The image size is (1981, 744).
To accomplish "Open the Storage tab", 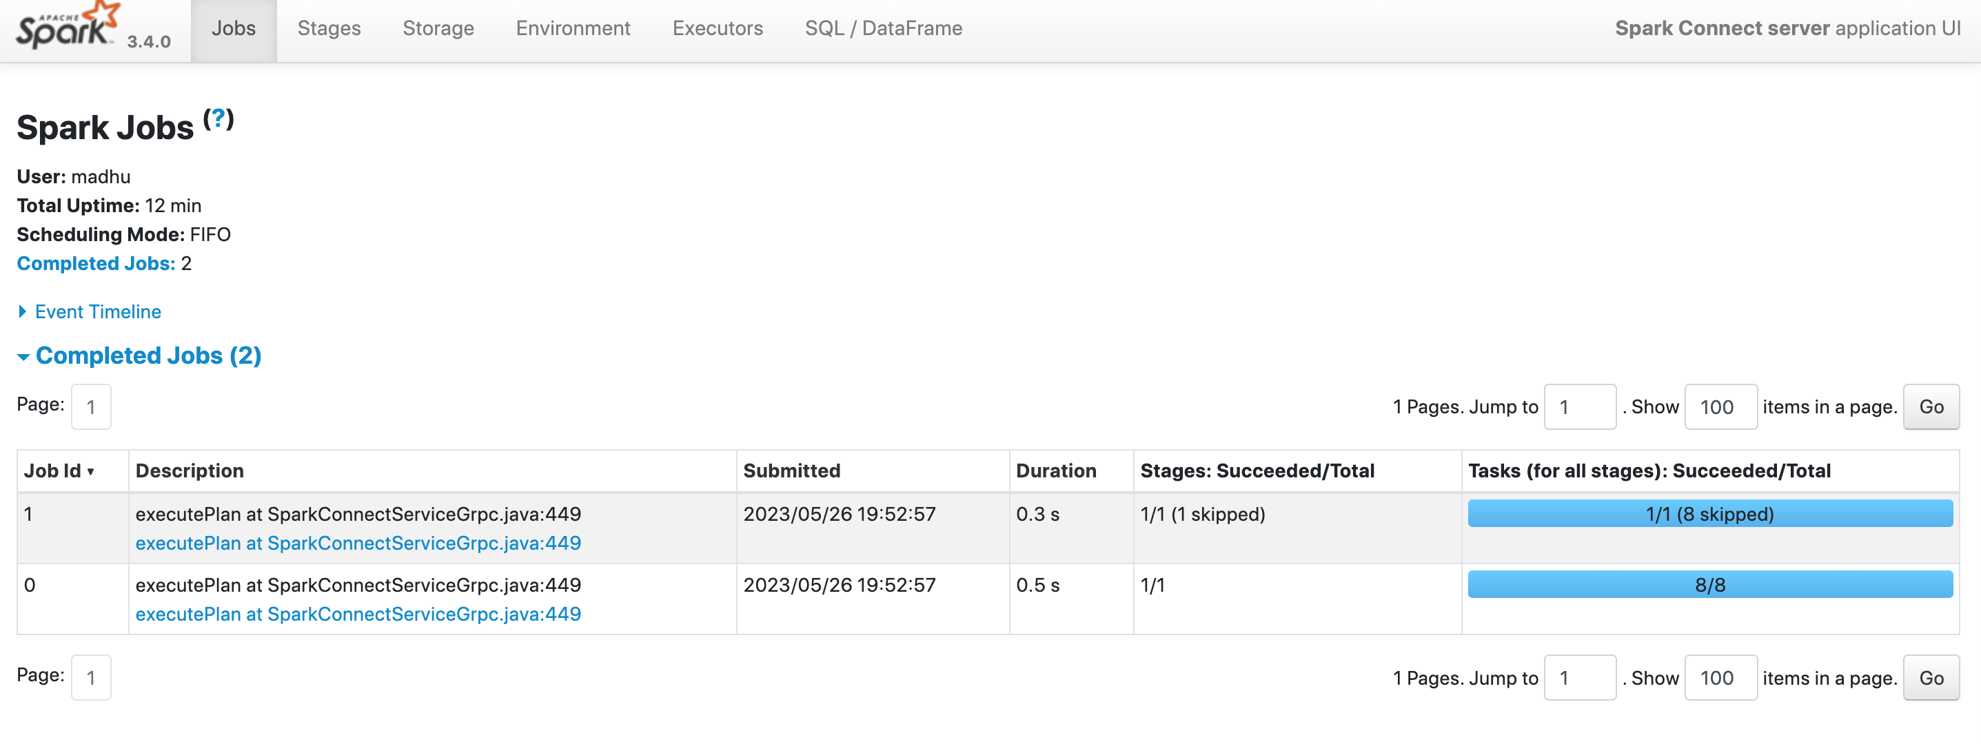I will [x=438, y=28].
